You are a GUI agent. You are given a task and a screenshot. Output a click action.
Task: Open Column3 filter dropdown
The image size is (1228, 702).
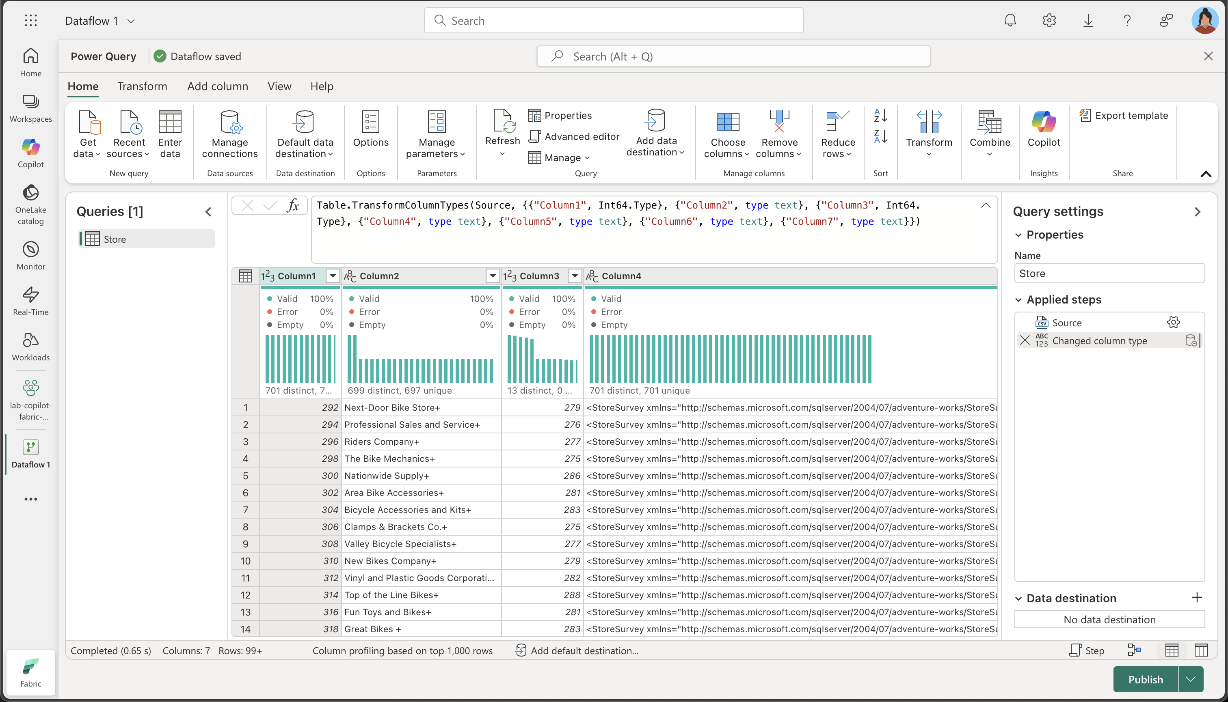coord(575,276)
